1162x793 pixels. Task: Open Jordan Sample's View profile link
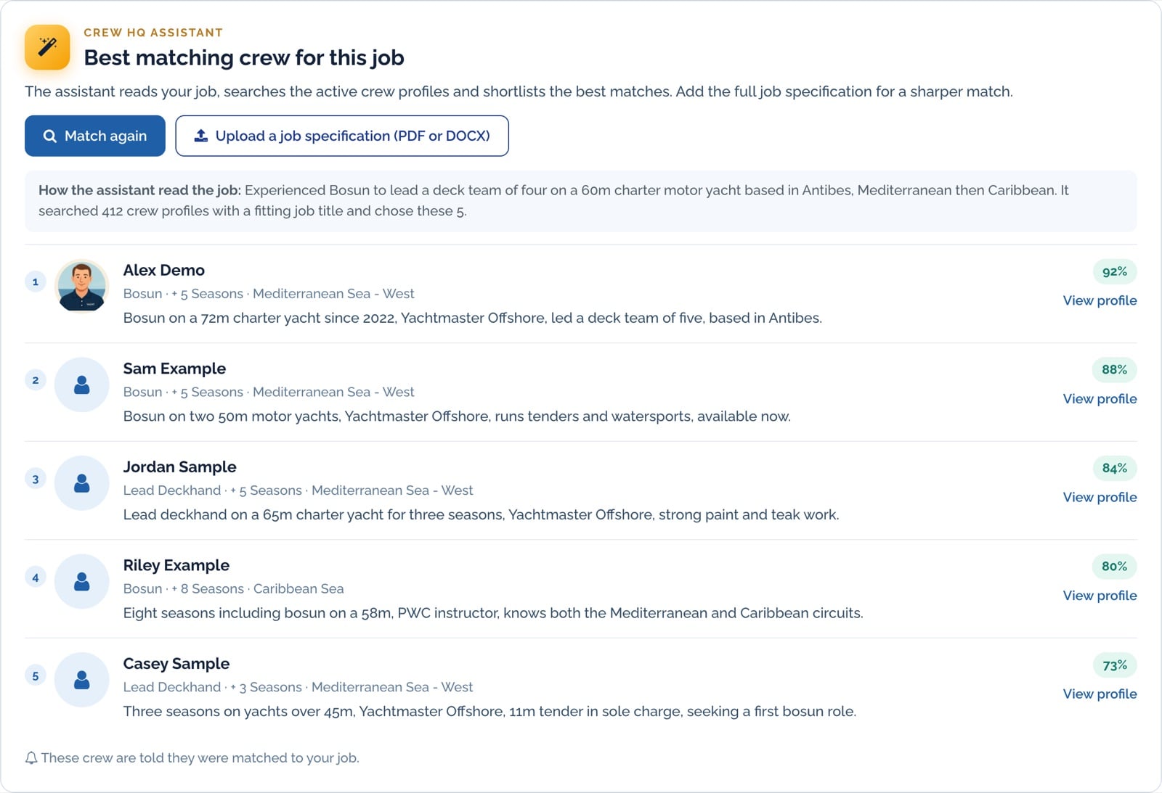pos(1100,497)
